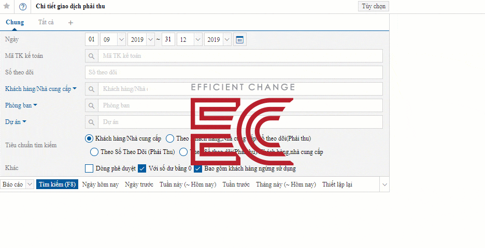The image size is (485, 248).
Task: Add a new tab with plus icon
Action: 70,23
